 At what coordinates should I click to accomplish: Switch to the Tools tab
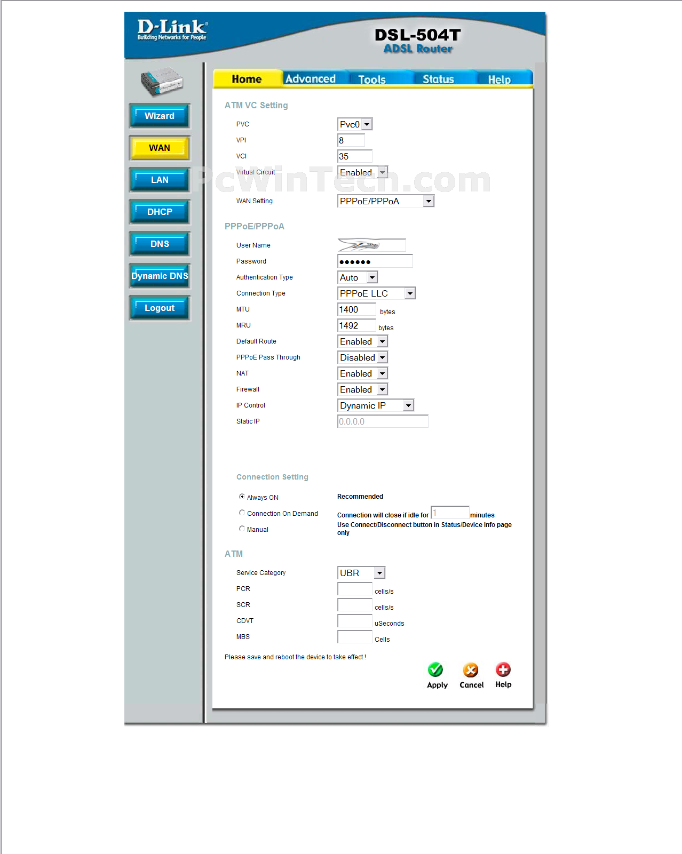[372, 79]
